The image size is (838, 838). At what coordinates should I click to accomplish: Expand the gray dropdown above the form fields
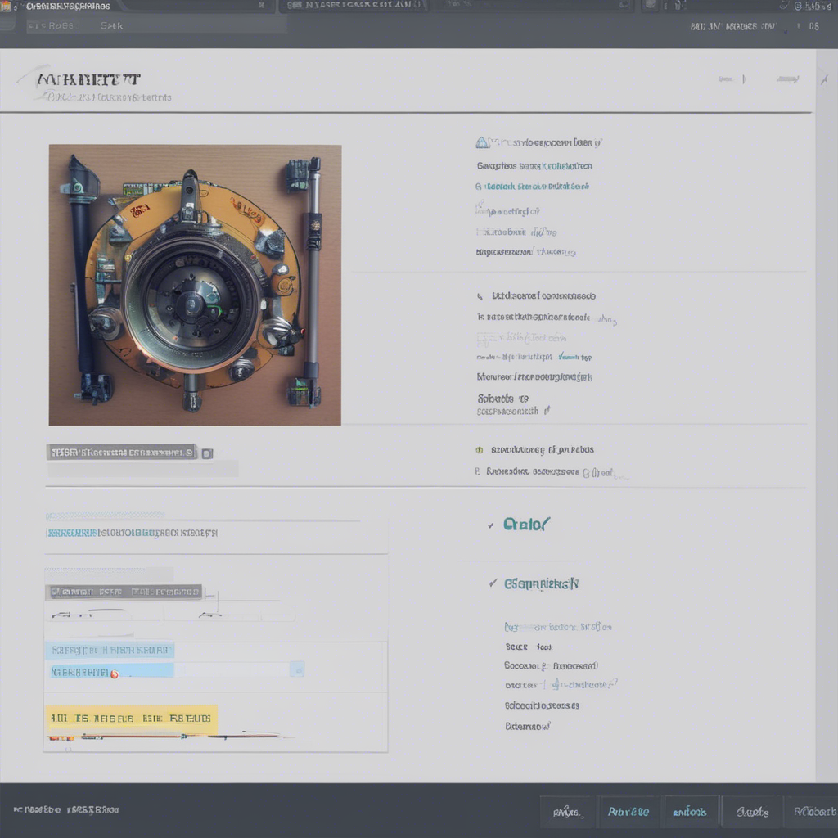123,591
